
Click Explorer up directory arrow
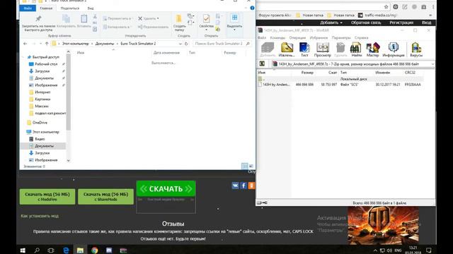pyautogui.click(x=47, y=44)
